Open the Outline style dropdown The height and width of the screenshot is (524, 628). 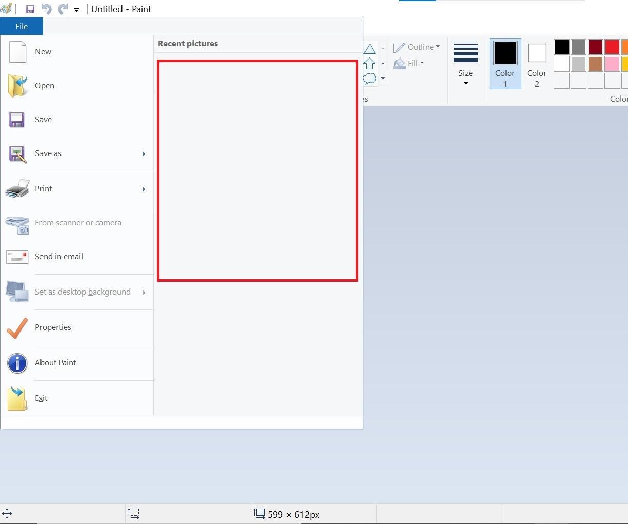(x=417, y=47)
